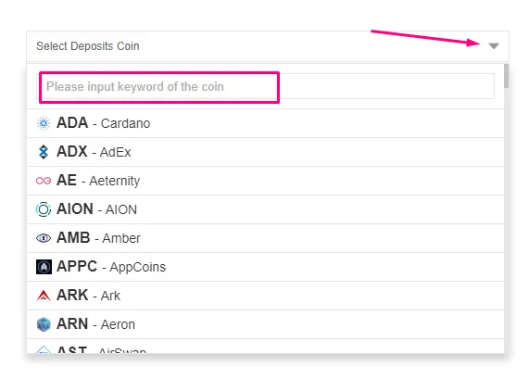The height and width of the screenshot is (379, 529).
Task: Click the Amber eye-shaped logo icon
Action: [x=44, y=238]
